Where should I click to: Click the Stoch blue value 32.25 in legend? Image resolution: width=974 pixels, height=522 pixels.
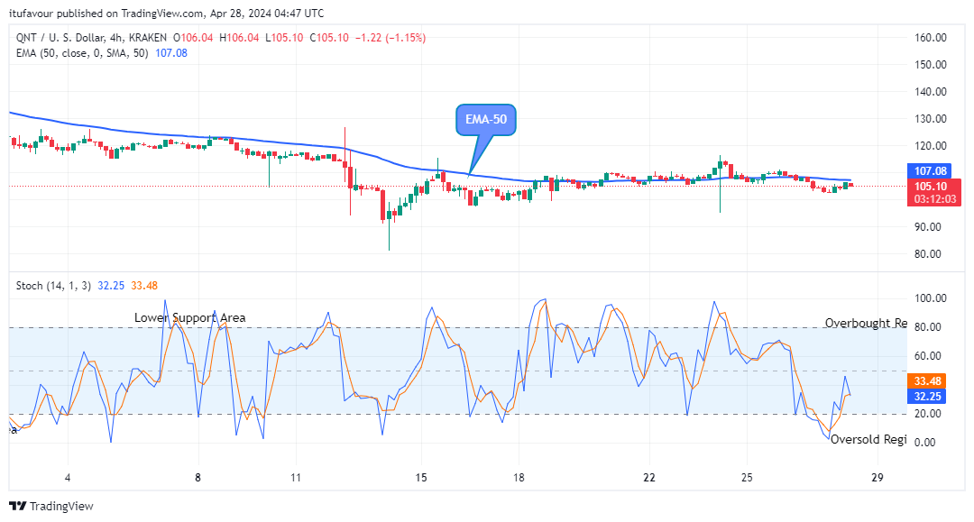[x=111, y=286]
